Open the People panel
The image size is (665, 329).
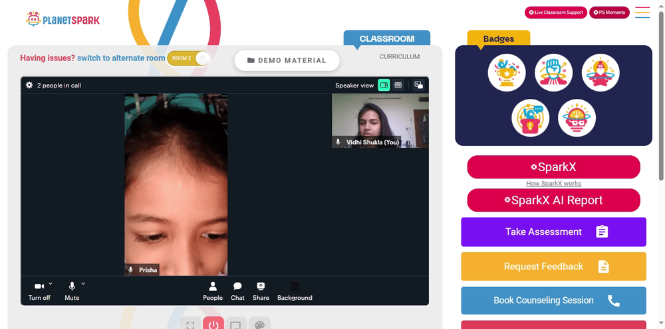pyautogui.click(x=213, y=291)
